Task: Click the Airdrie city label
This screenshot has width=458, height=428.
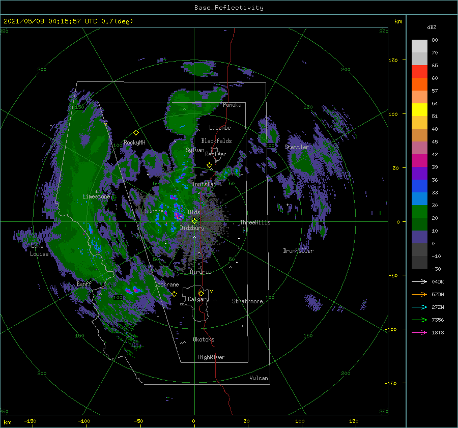Action: 201,272
